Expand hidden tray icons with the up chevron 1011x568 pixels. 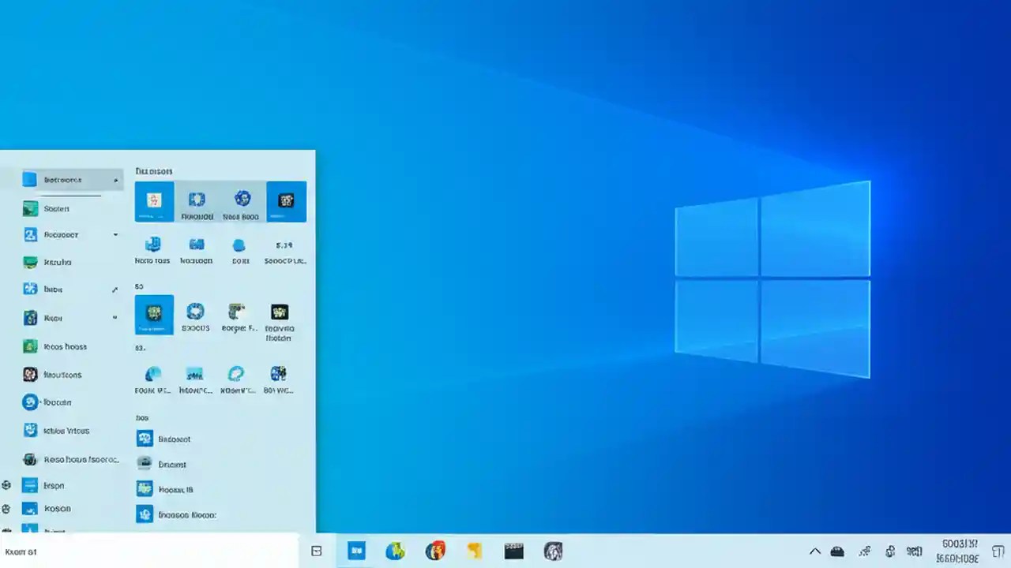815,551
